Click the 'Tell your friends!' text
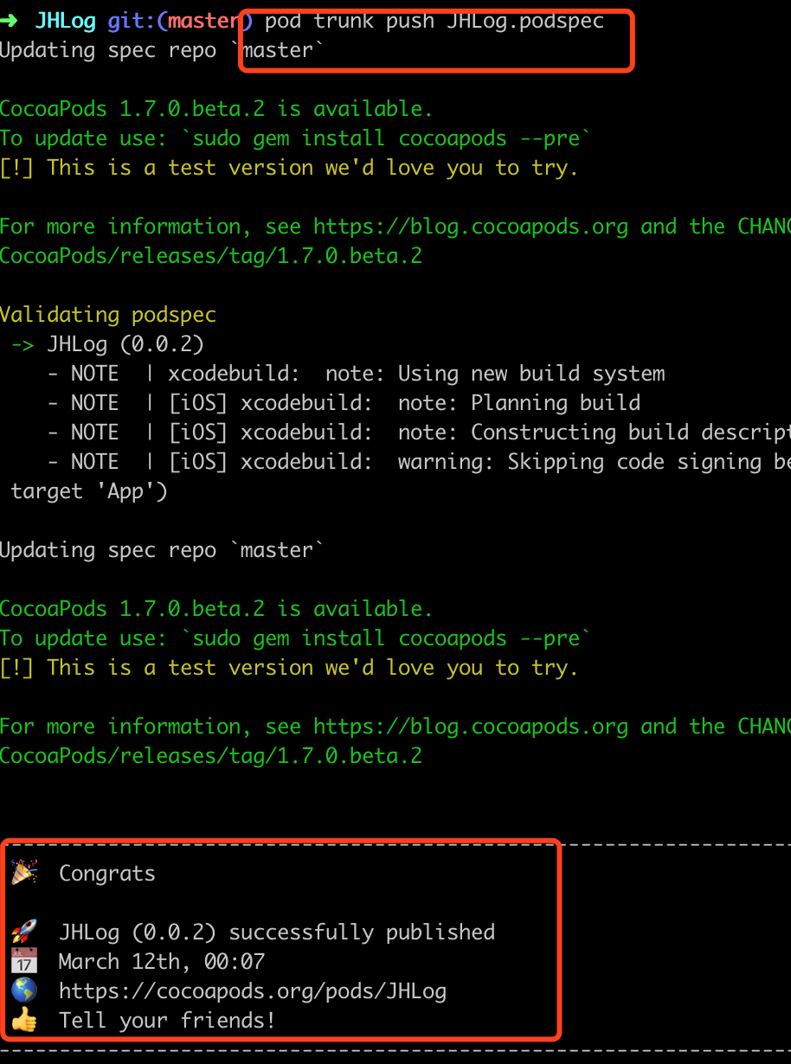 click(x=167, y=1020)
